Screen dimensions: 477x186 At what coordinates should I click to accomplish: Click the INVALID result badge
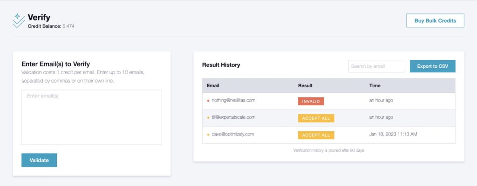(x=311, y=102)
